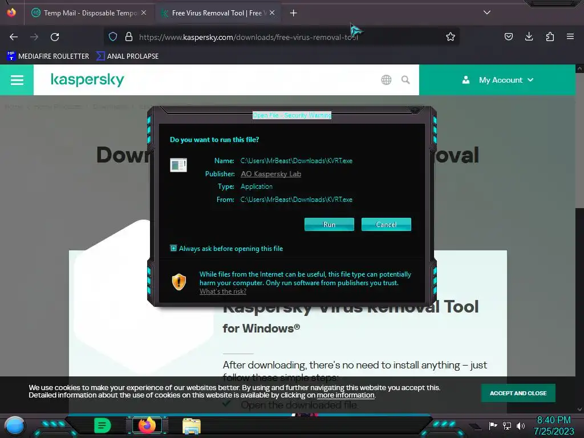This screenshot has height=438, width=584.
Task: Open the Kaspersky hamburger menu
Action: click(17, 80)
